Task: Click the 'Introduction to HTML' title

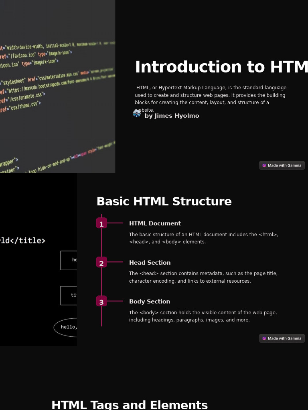Action: (x=221, y=67)
